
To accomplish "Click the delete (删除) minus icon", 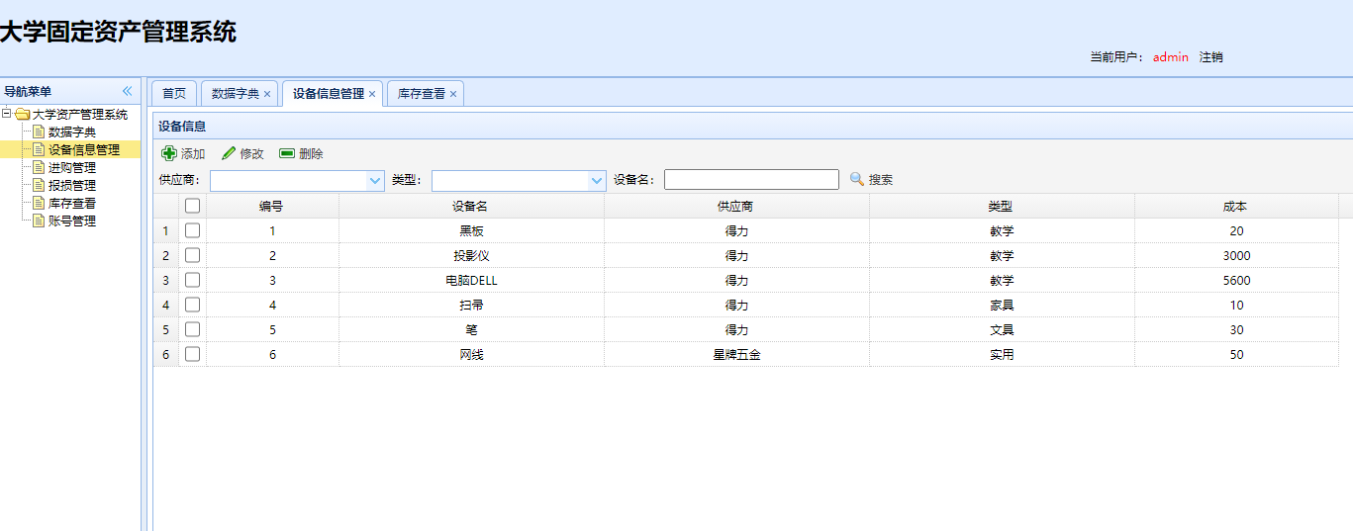I will [x=287, y=153].
